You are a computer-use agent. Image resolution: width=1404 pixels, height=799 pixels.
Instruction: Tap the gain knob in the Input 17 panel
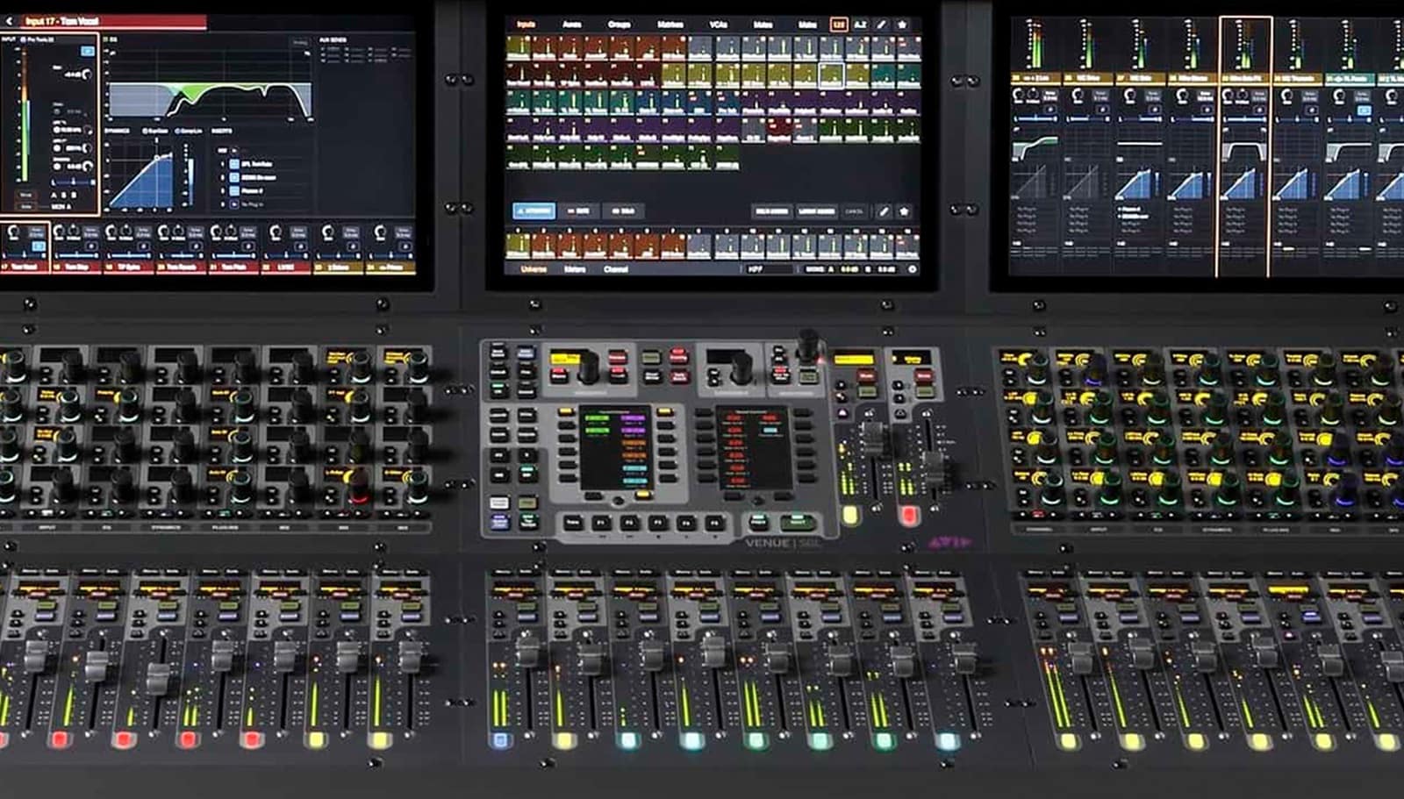coord(86,75)
